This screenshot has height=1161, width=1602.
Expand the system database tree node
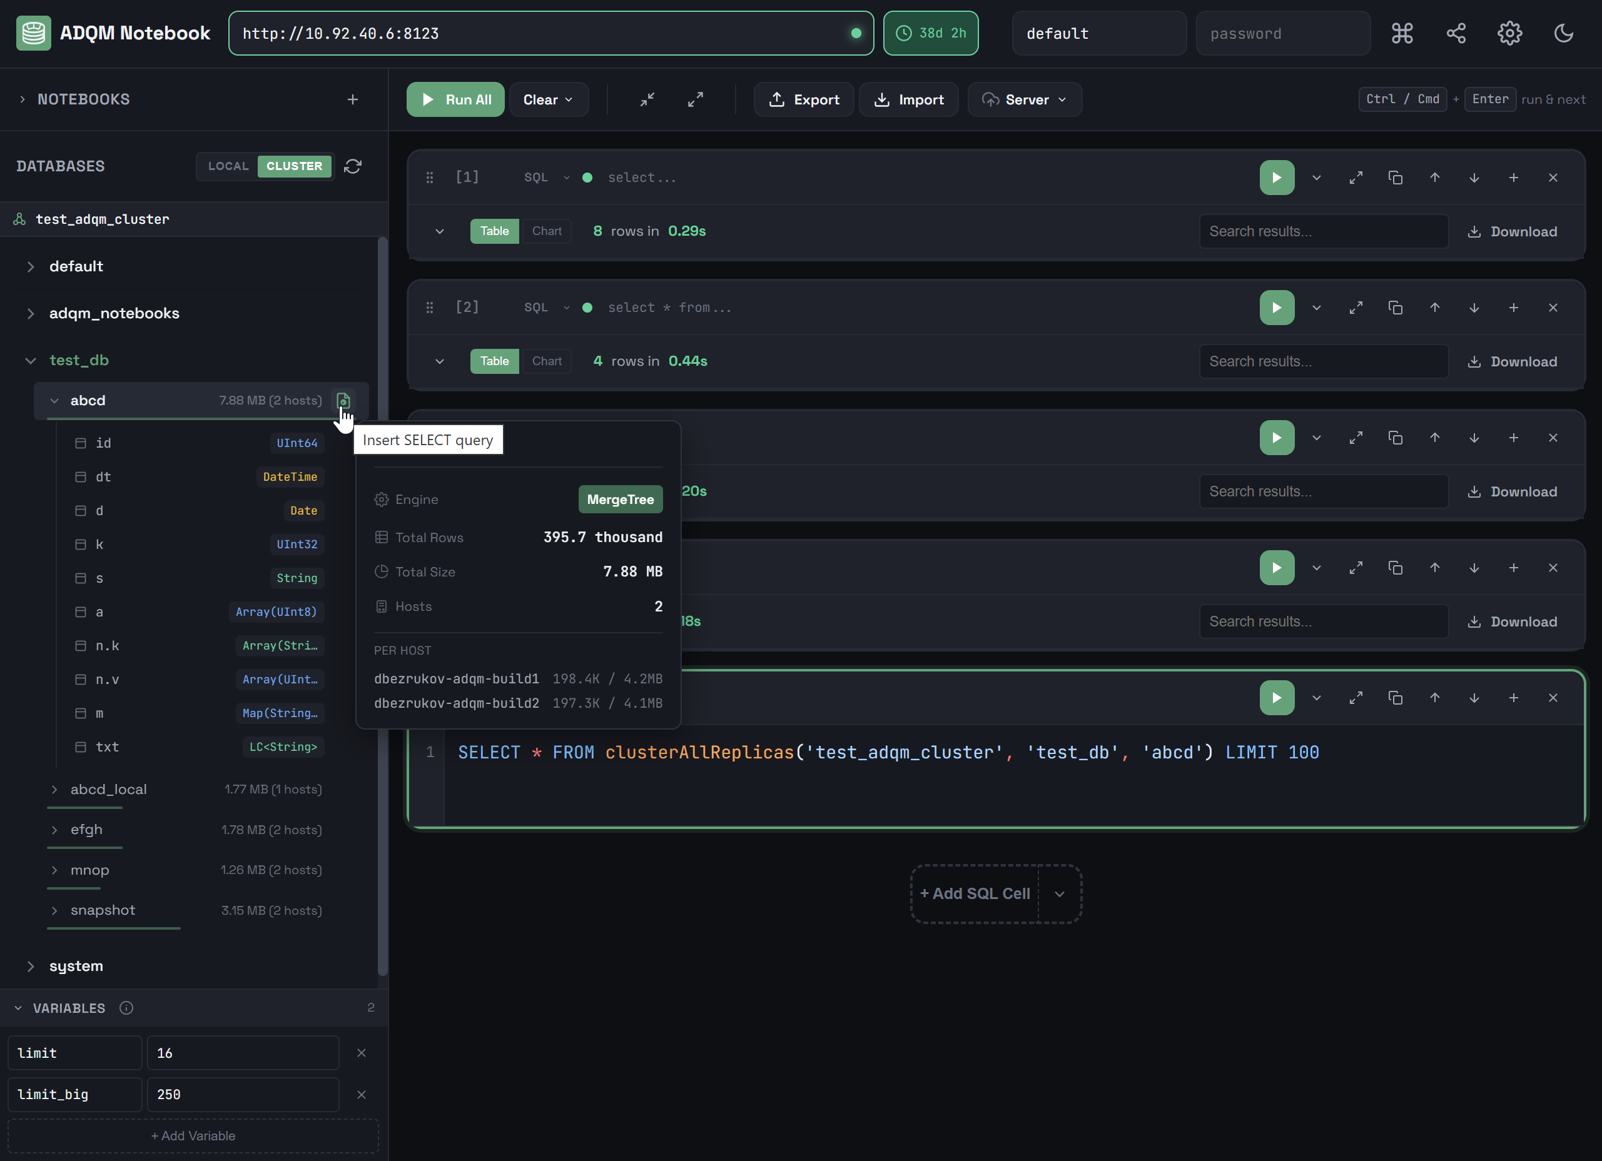coord(31,966)
